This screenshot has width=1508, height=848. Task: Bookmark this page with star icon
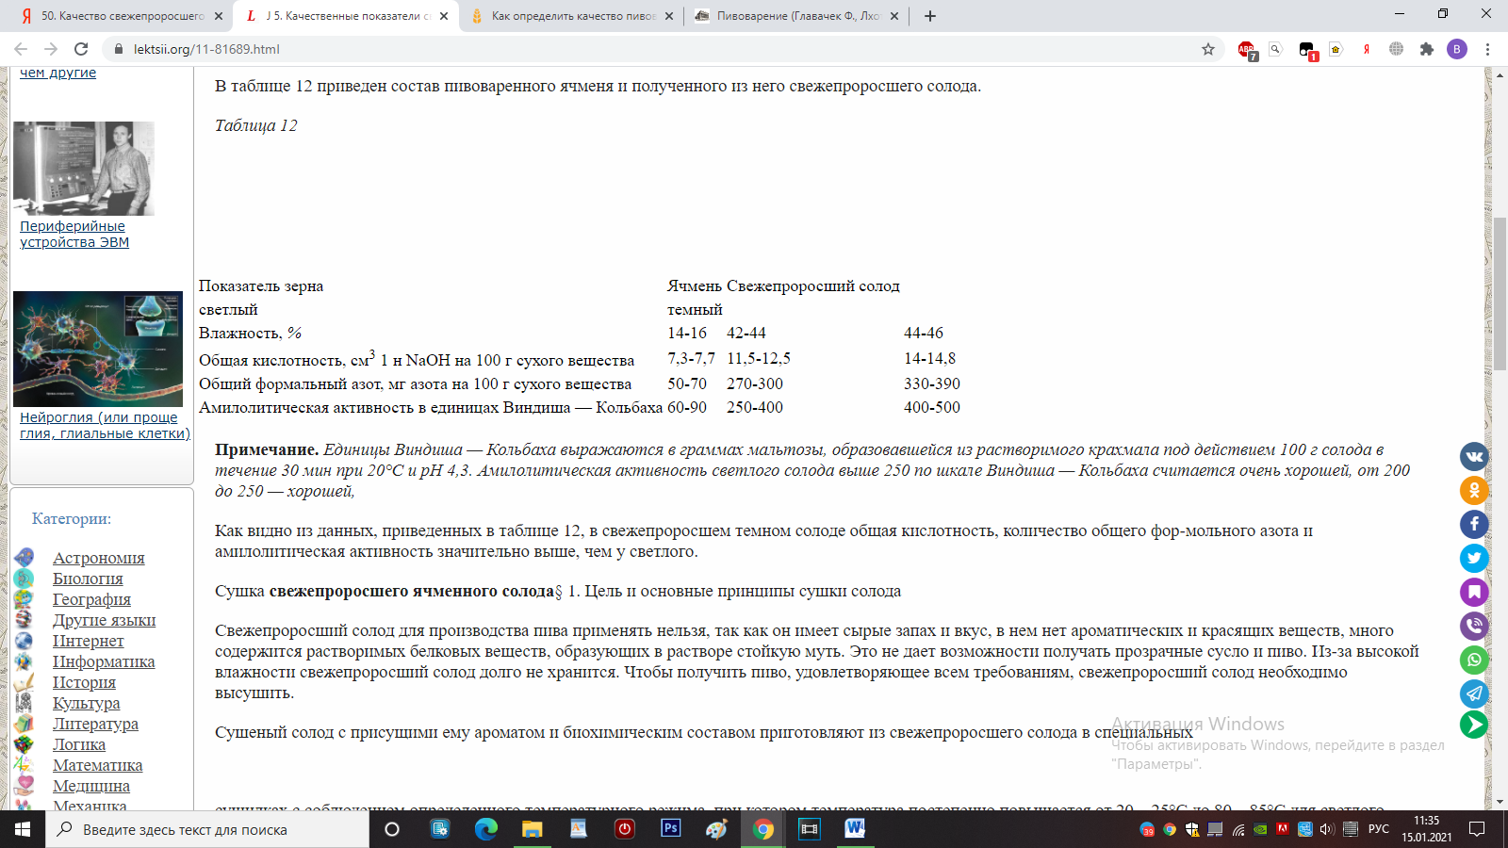(1208, 49)
